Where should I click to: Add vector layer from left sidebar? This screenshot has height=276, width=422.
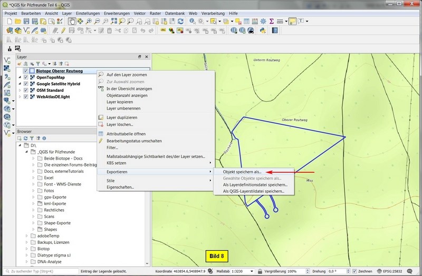point(7,61)
